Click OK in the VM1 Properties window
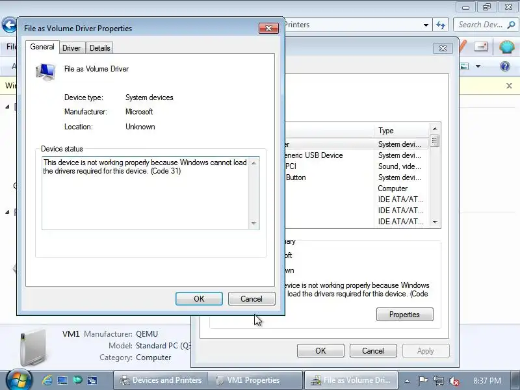The image size is (520, 390). tap(320, 351)
